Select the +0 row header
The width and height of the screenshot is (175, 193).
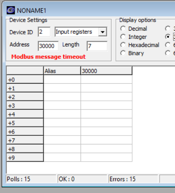tap(25, 80)
